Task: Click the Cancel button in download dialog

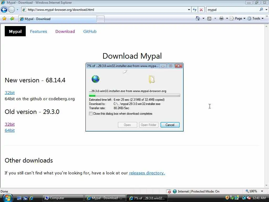Action: (170, 125)
